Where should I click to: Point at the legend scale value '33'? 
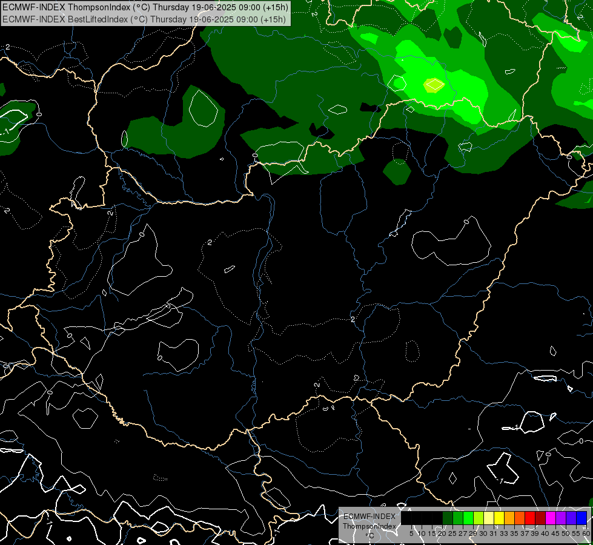pos(504,533)
